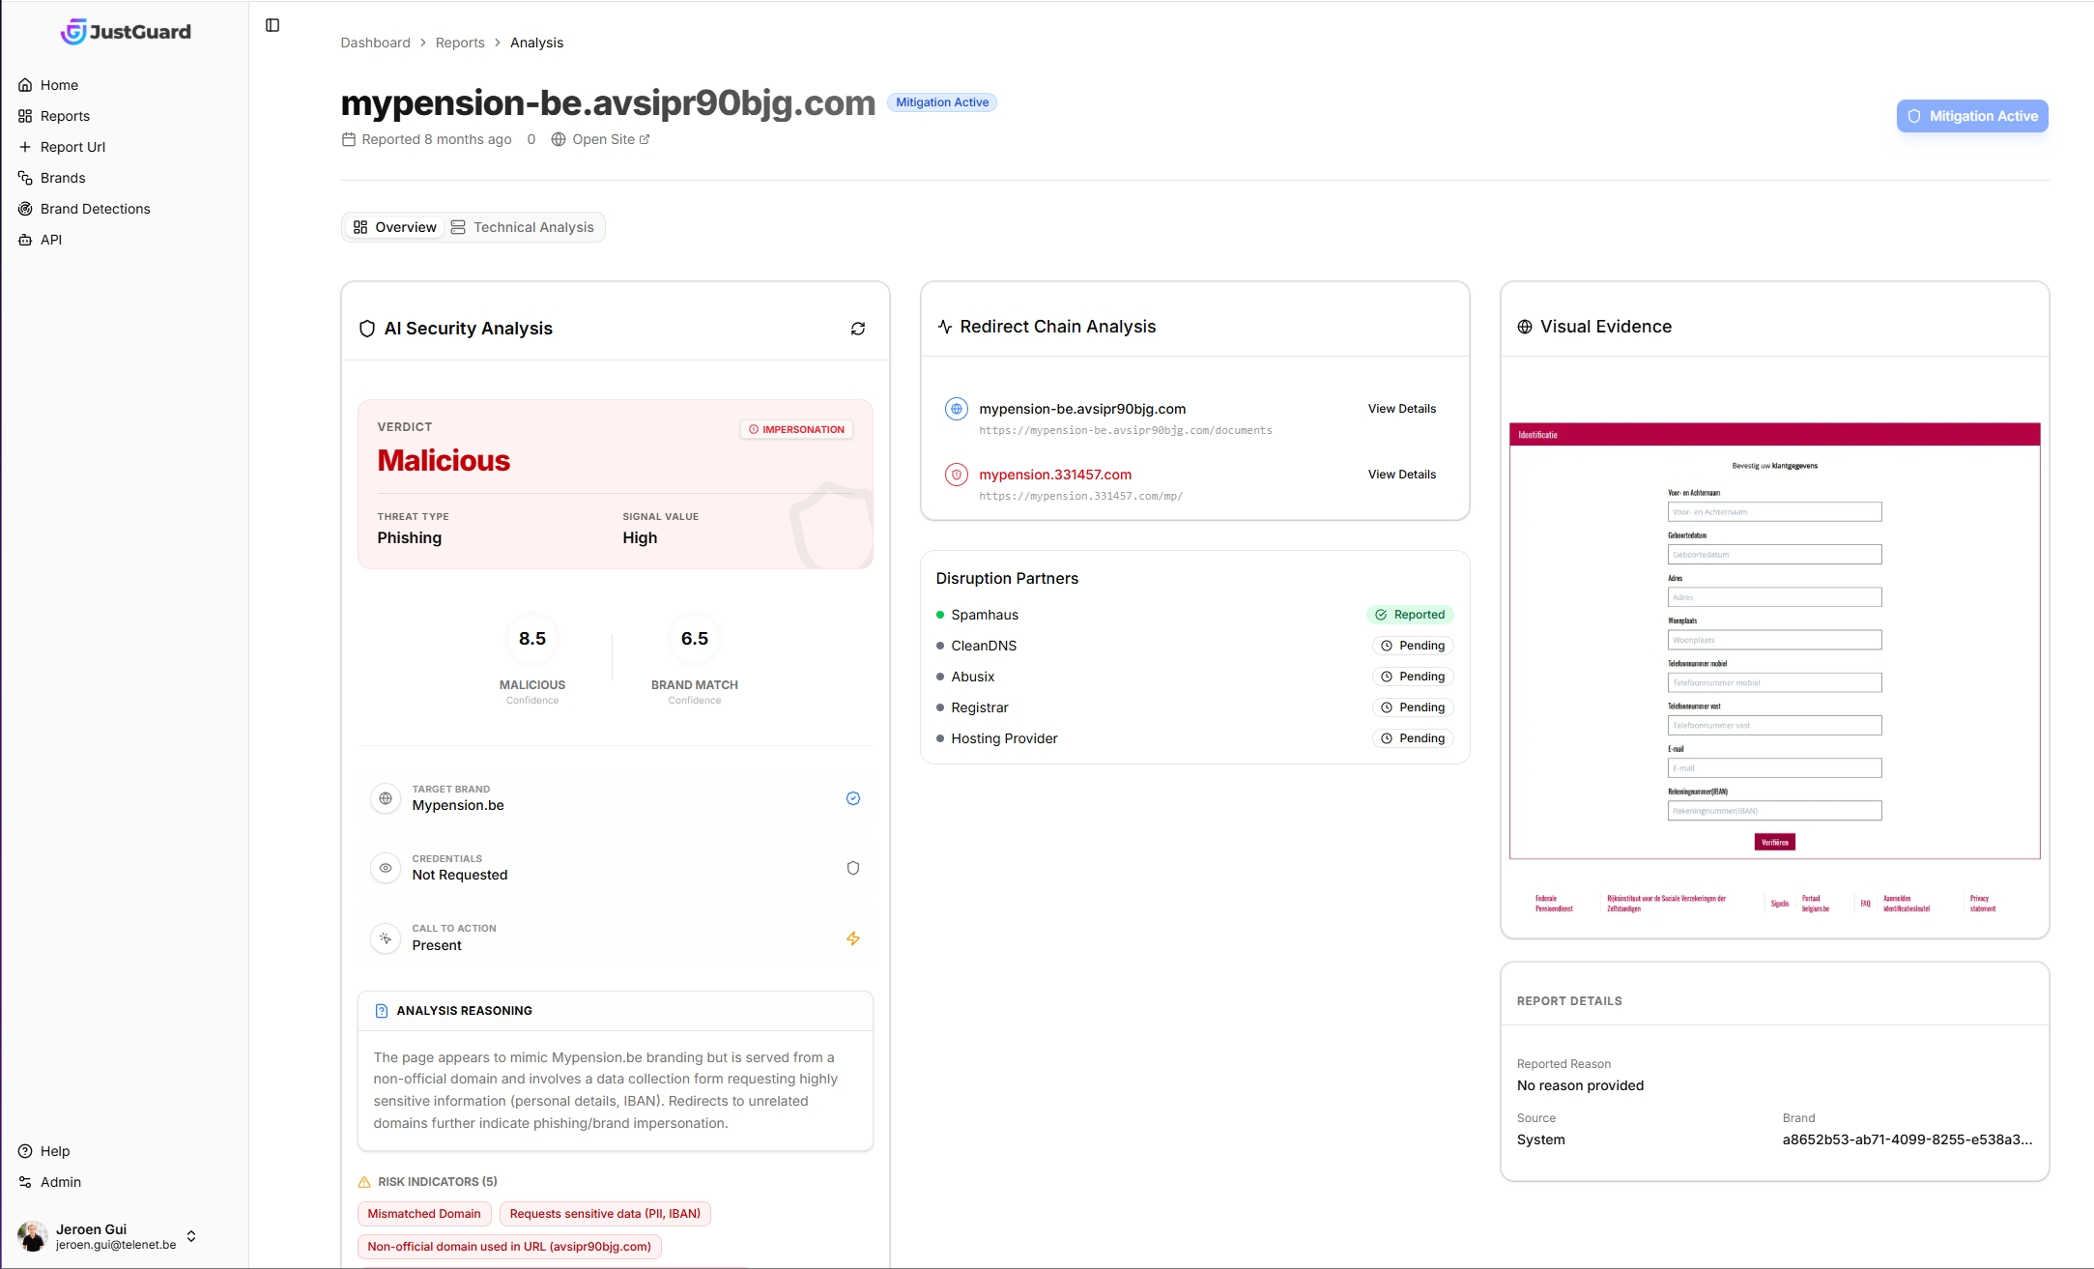Click the verified checkmark next to Mypension.be target brand
This screenshot has height=1269, width=2094.
[x=852, y=798]
